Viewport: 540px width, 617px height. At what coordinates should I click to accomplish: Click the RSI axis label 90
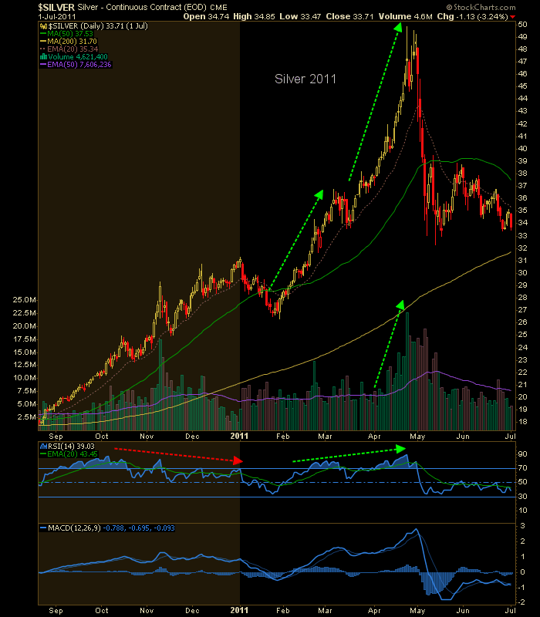[523, 454]
